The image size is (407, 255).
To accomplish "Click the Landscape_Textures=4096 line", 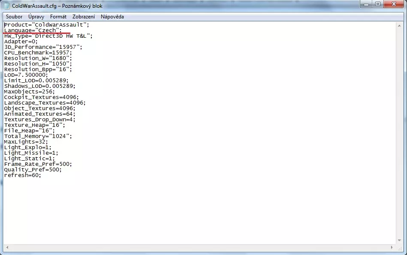I will pos(45,103).
